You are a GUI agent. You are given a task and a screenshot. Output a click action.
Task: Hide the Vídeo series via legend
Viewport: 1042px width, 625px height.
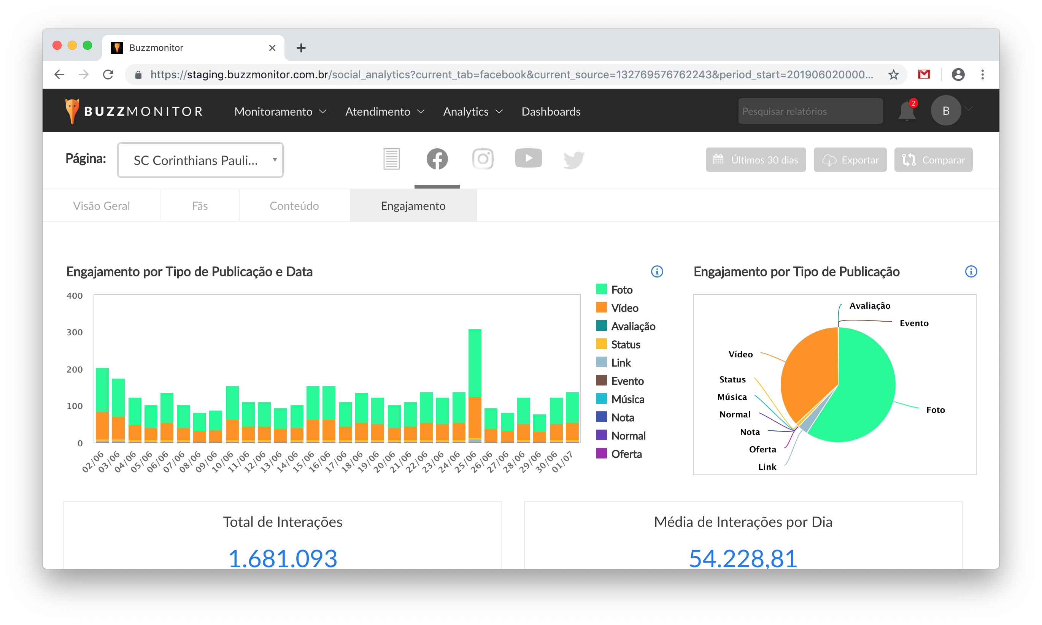pyautogui.click(x=624, y=308)
